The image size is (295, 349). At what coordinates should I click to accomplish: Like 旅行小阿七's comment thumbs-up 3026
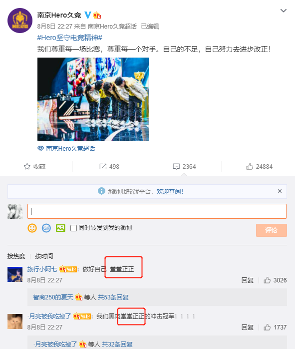coord(267,280)
